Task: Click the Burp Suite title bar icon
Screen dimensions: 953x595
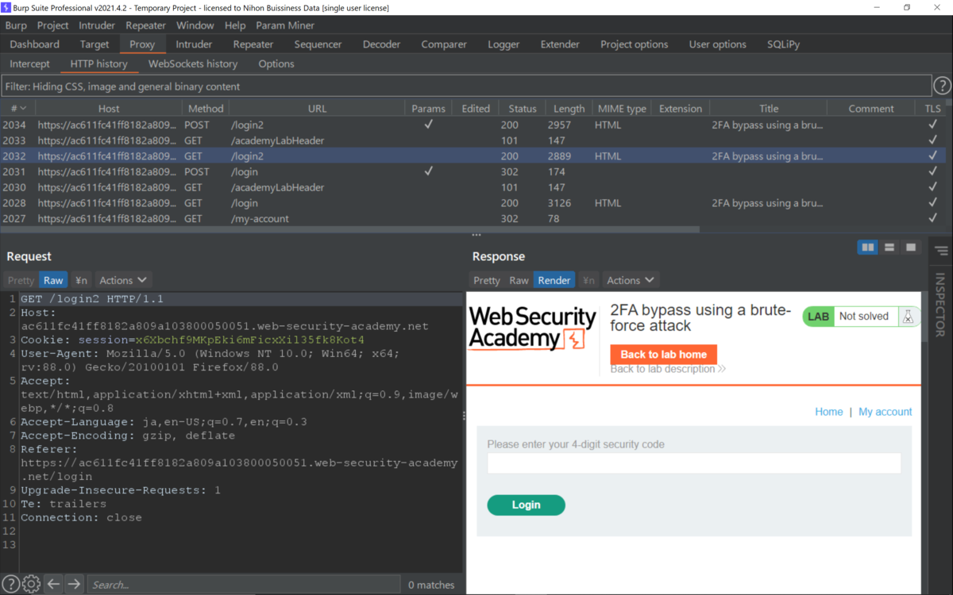Action: 6,7
